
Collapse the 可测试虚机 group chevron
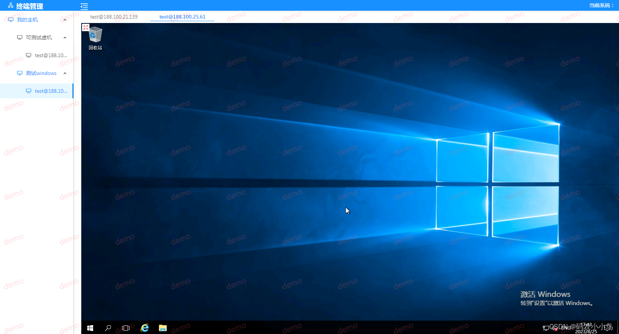coord(65,37)
